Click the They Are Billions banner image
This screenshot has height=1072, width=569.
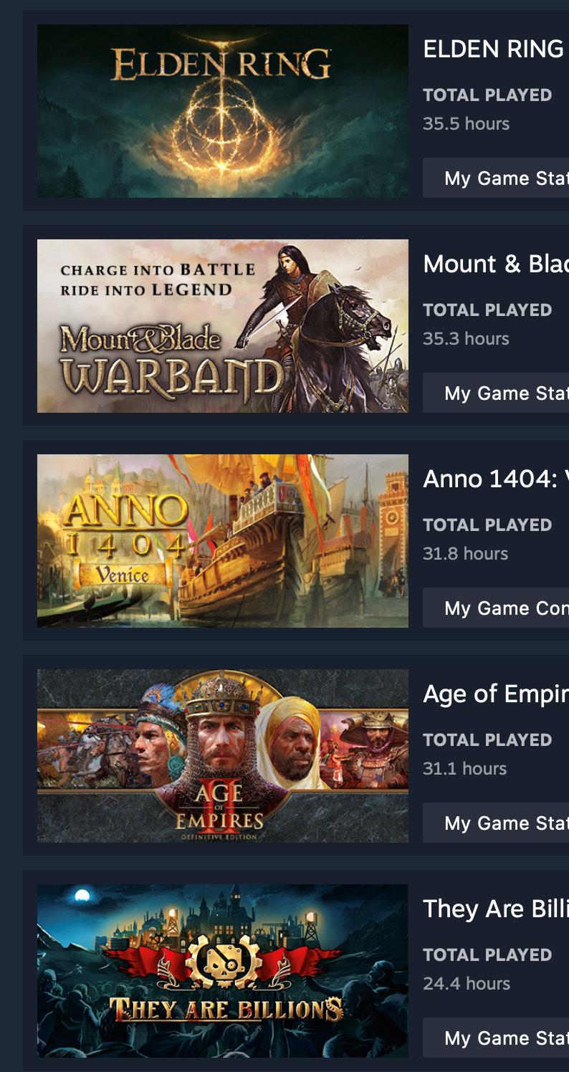(223, 971)
